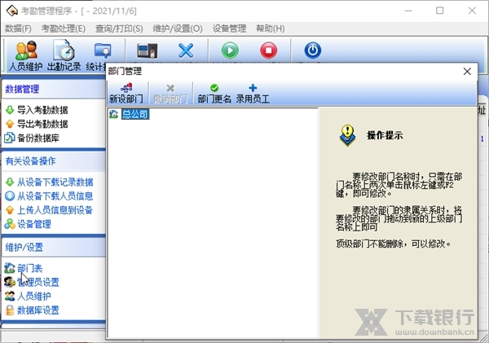Open 维护/设置(O) menu
Image resolution: width=489 pixels, height=343 pixels.
coord(178,29)
